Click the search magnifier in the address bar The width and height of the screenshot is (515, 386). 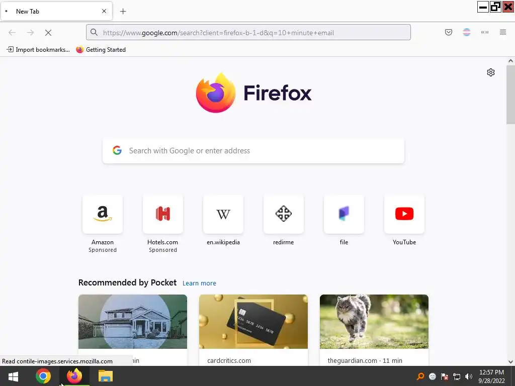(x=94, y=32)
